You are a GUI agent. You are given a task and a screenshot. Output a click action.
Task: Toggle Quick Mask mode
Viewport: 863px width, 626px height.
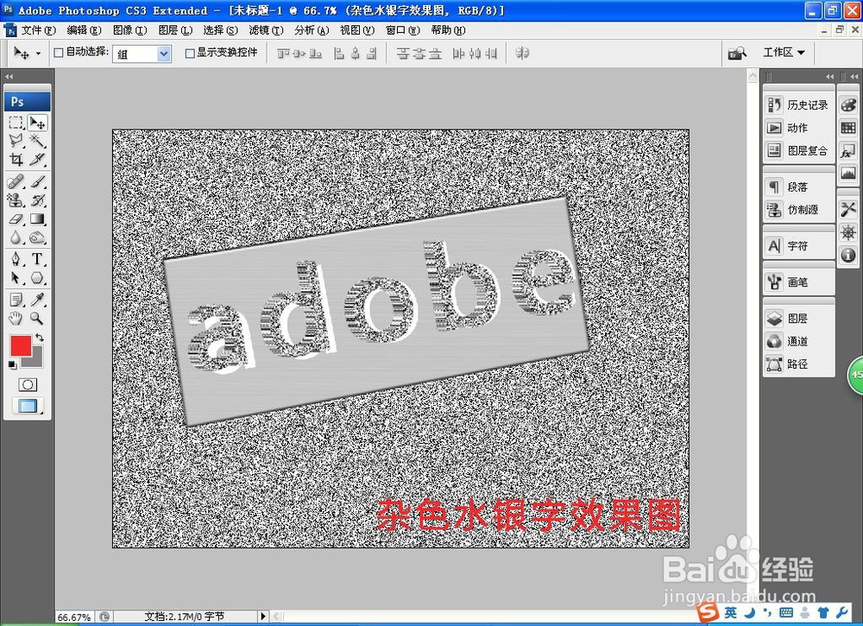pyautogui.click(x=28, y=384)
